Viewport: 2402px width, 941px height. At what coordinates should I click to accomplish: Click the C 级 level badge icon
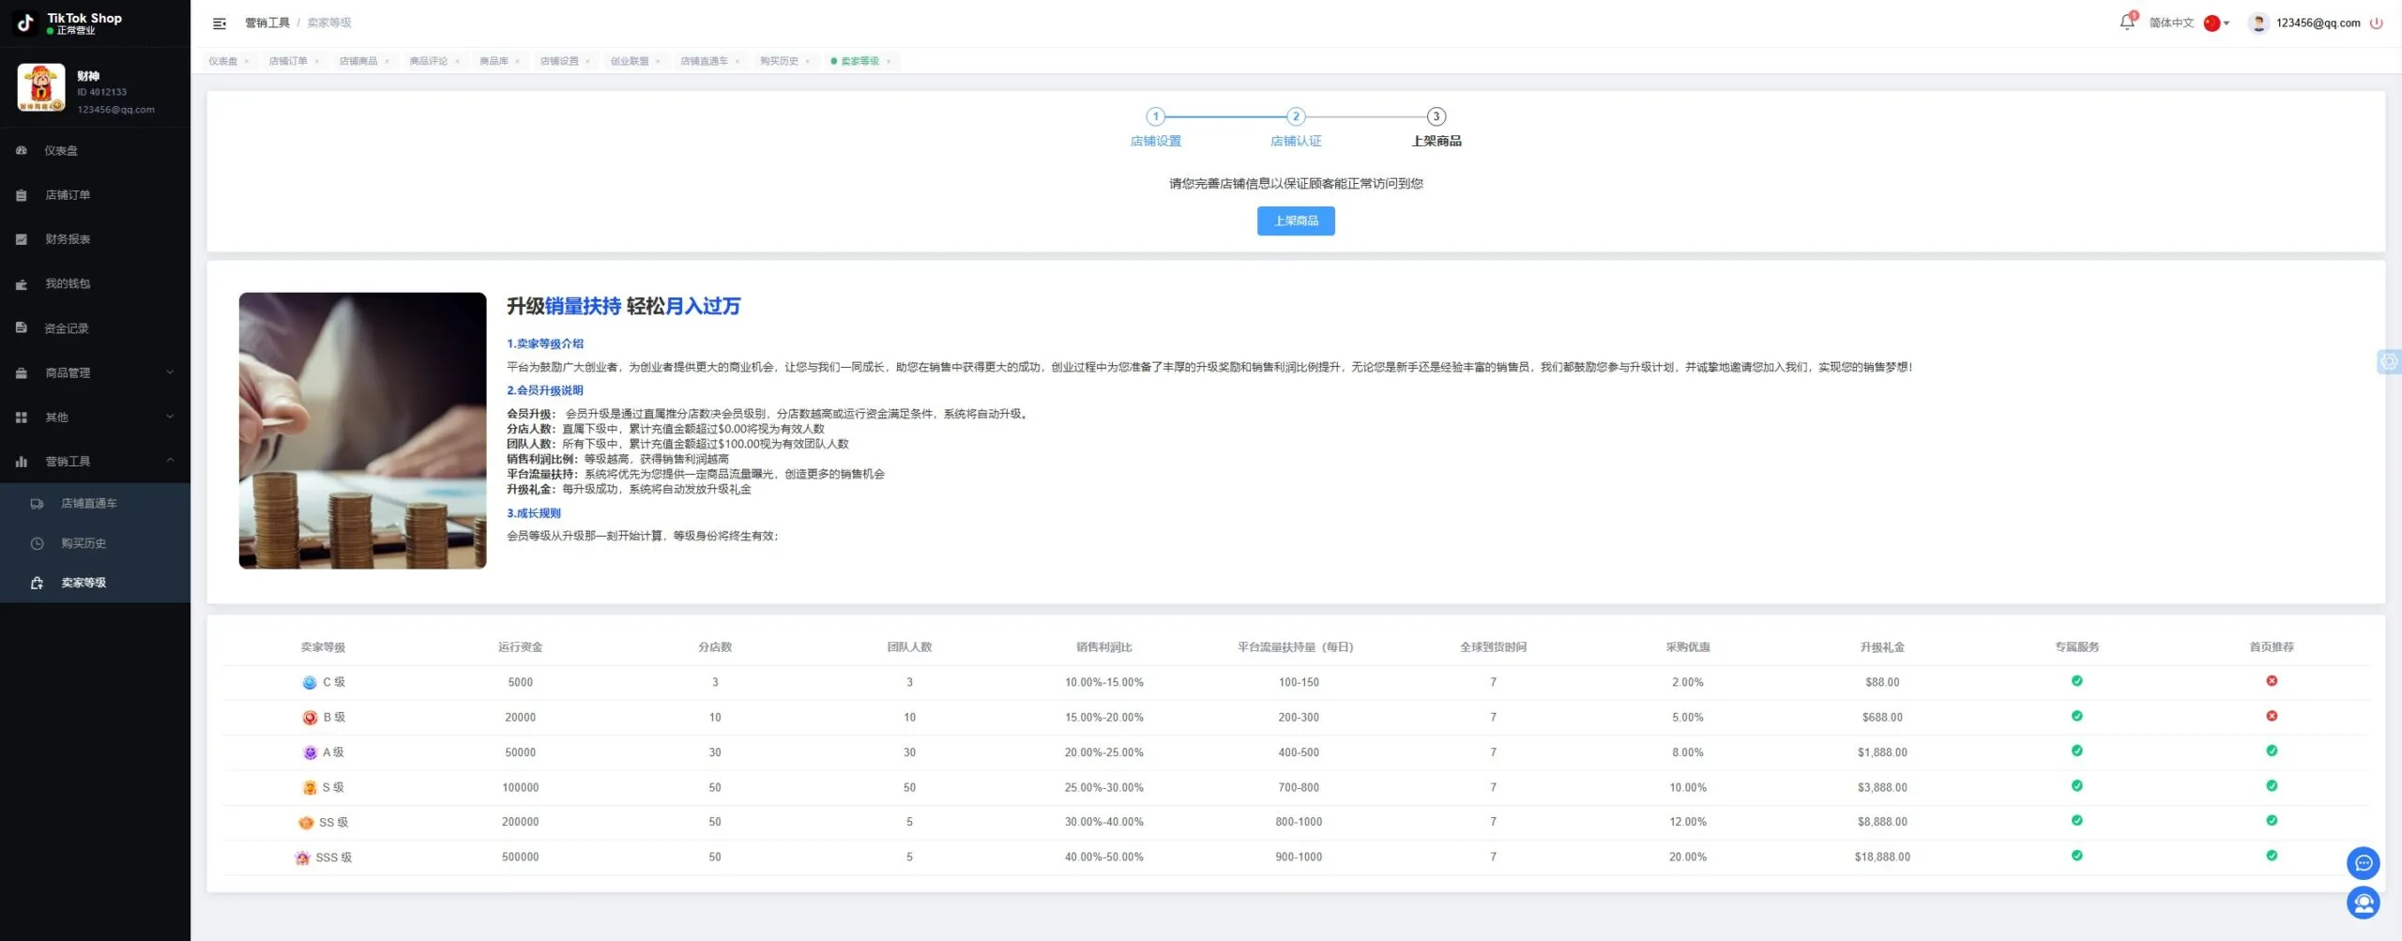tap(310, 683)
